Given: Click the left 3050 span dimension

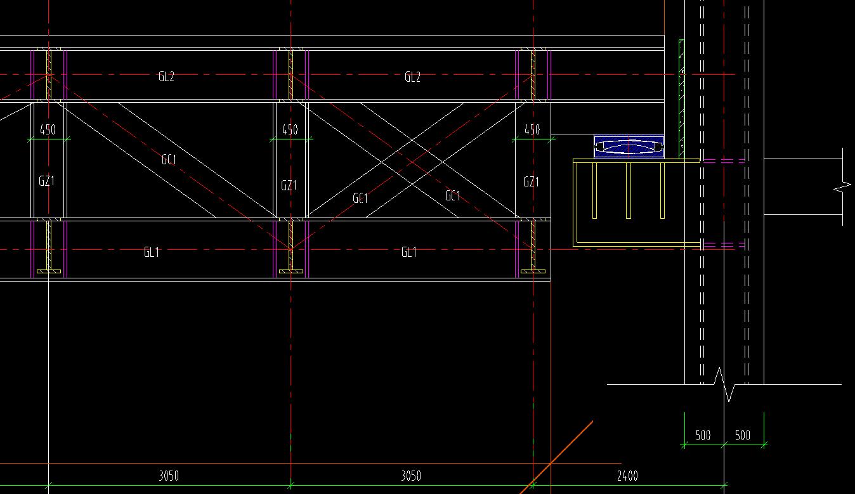Looking at the screenshot, I should [169, 476].
